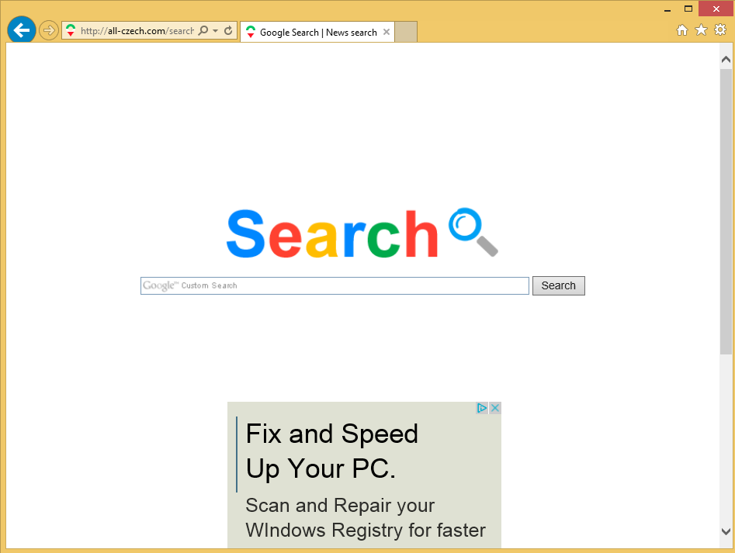Minimize the browser window
The width and height of the screenshot is (735, 553).
pyautogui.click(x=667, y=9)
